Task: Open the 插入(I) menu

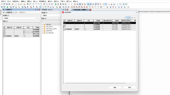Action: tap(35, 1)
